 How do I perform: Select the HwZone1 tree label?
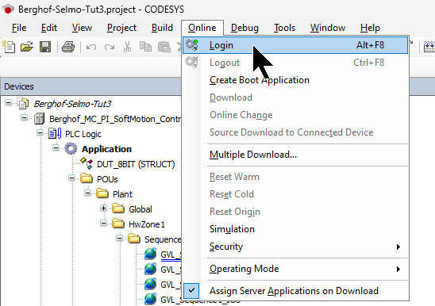147,224
